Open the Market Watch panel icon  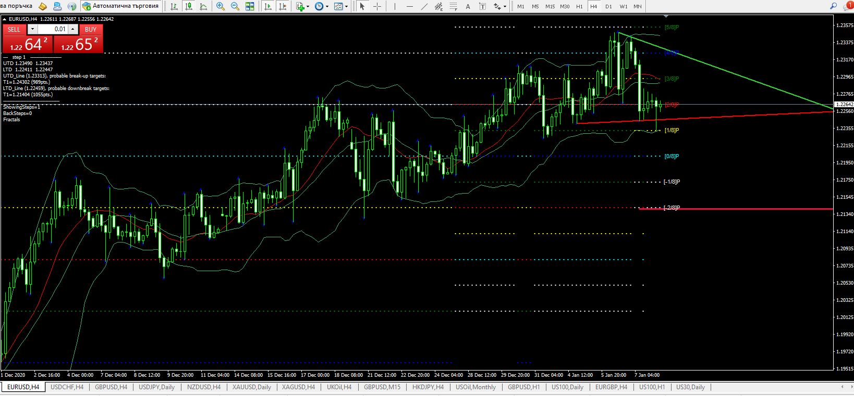coord(43,6)
